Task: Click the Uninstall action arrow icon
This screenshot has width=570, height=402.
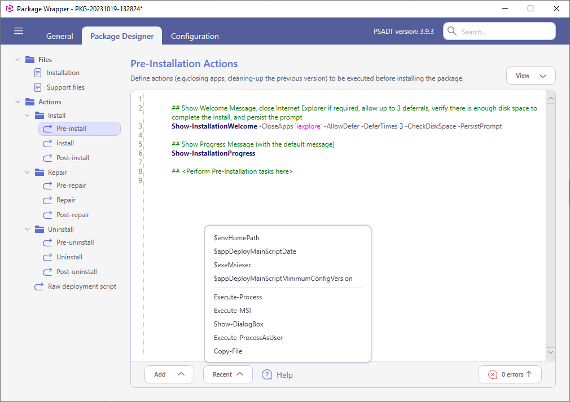Action: 47,257
